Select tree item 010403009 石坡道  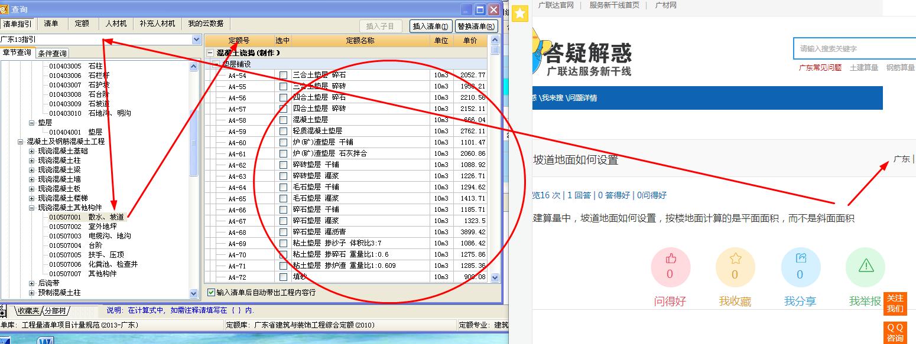[79, 104]
